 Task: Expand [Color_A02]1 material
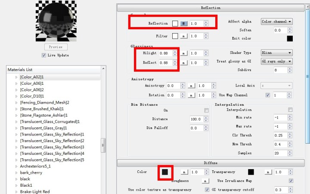point(16,77)
